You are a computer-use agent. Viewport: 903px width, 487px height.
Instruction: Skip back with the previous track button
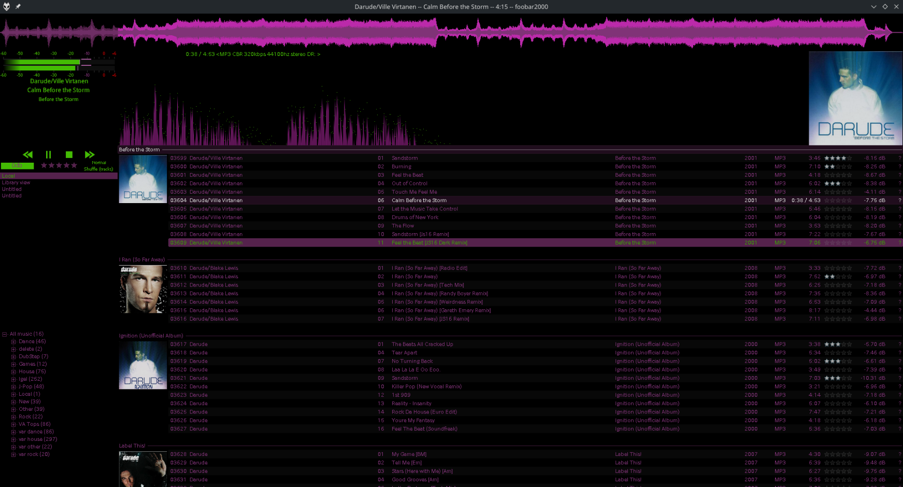pyautogui.click(x=28, y=154)
